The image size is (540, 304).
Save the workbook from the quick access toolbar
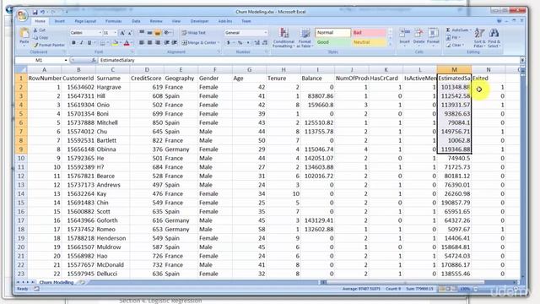35,12
